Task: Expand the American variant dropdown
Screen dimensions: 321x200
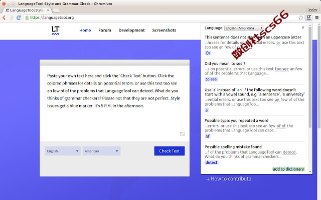Action: point(101,151)
